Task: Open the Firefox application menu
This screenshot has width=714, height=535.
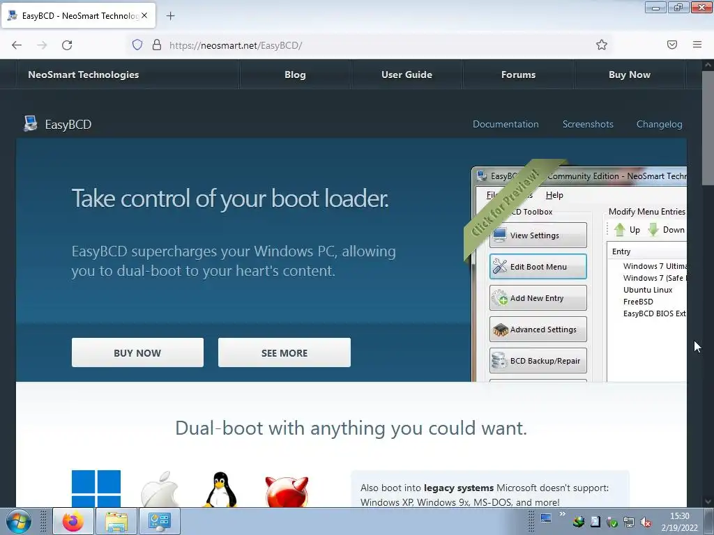Action: [x=697, y=45]
